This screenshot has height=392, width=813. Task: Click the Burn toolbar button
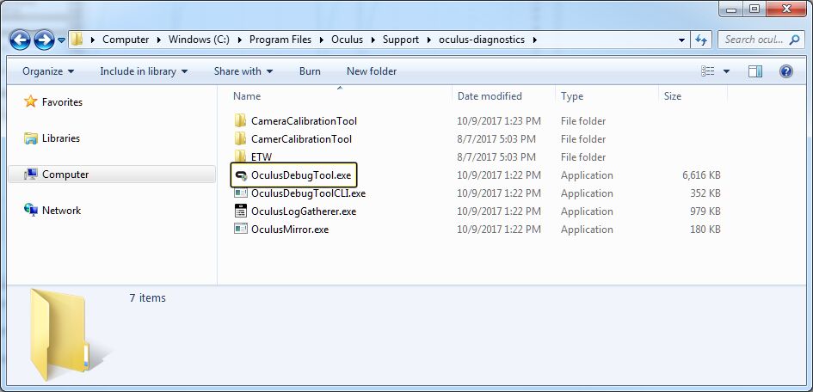310,71
